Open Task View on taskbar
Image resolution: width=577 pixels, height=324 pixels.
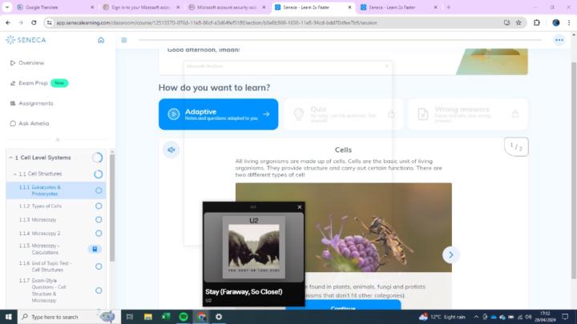point(130,317)
